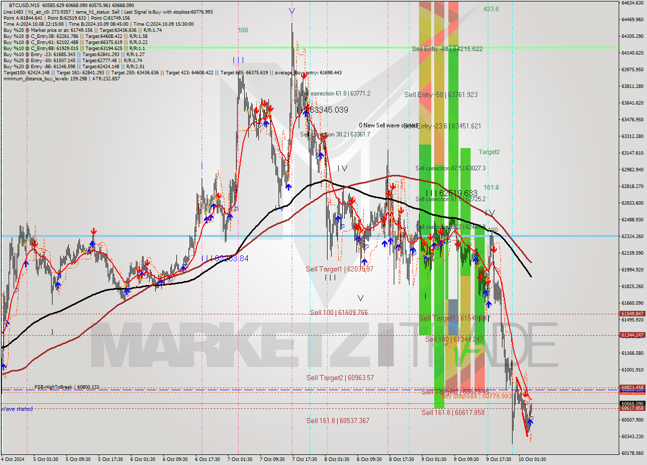Select 'Sell Target1 | 61549.847' label
Screen dimensions: 647x465
tap(454, 318)
